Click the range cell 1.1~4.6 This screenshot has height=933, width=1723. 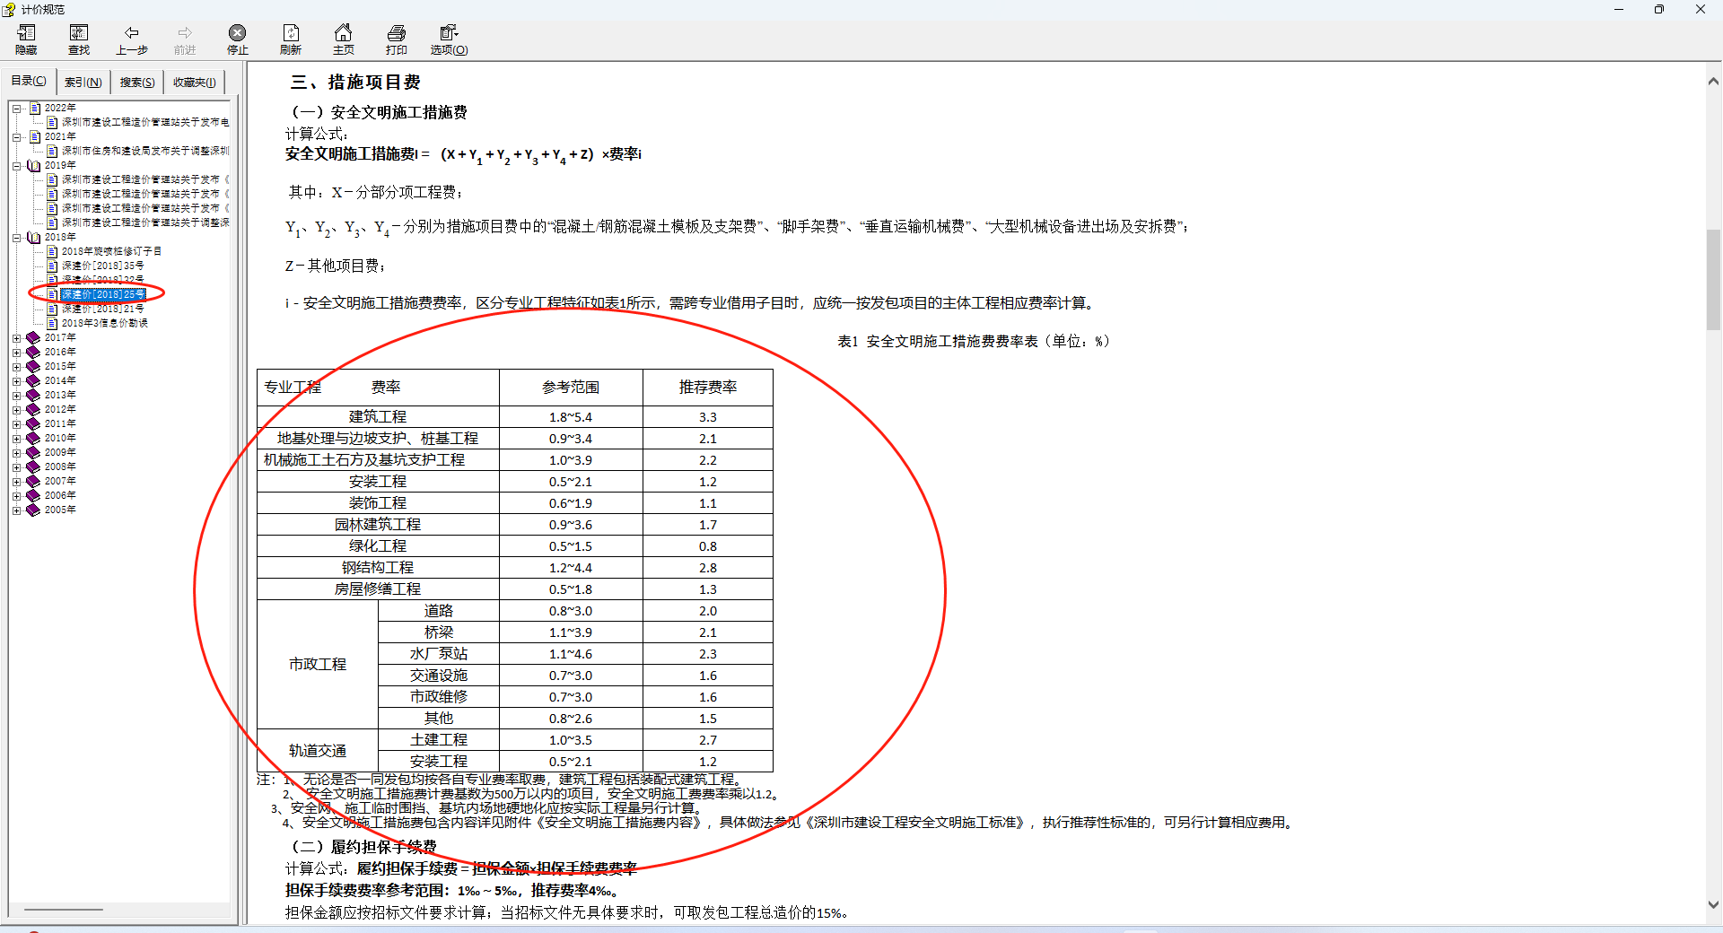[571, 654]
